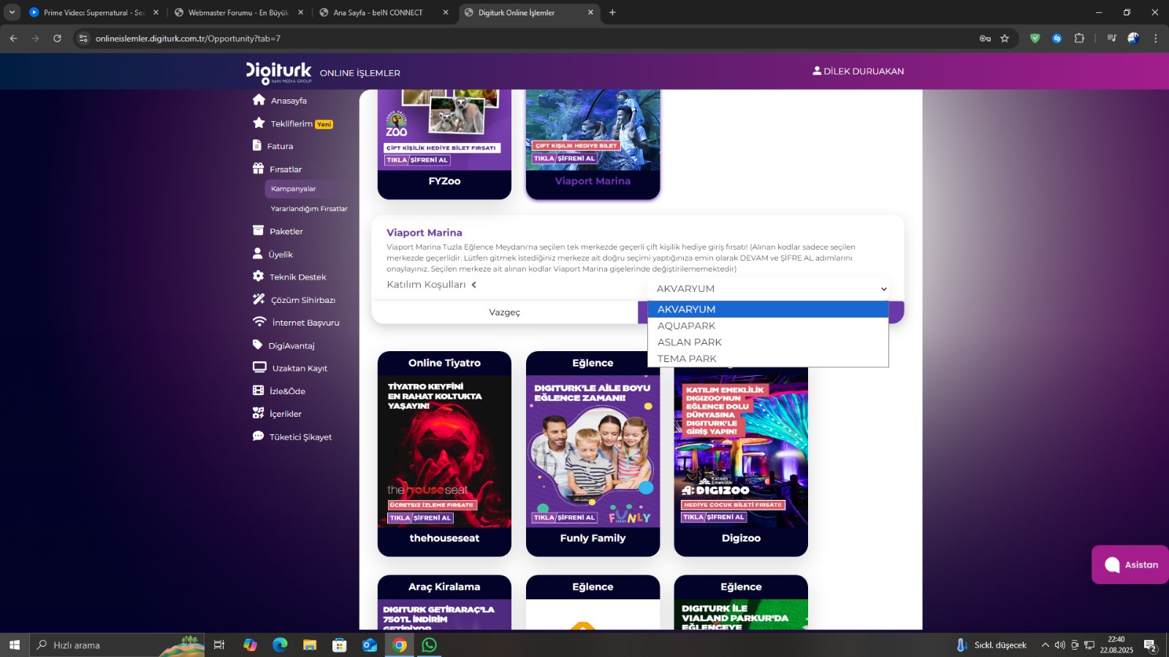Click the Hızlı arama taskbar search box
1169x657 pixels.
coord(117,645)
